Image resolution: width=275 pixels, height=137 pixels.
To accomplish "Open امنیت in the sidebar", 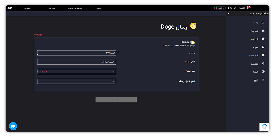I will [256, 47].
